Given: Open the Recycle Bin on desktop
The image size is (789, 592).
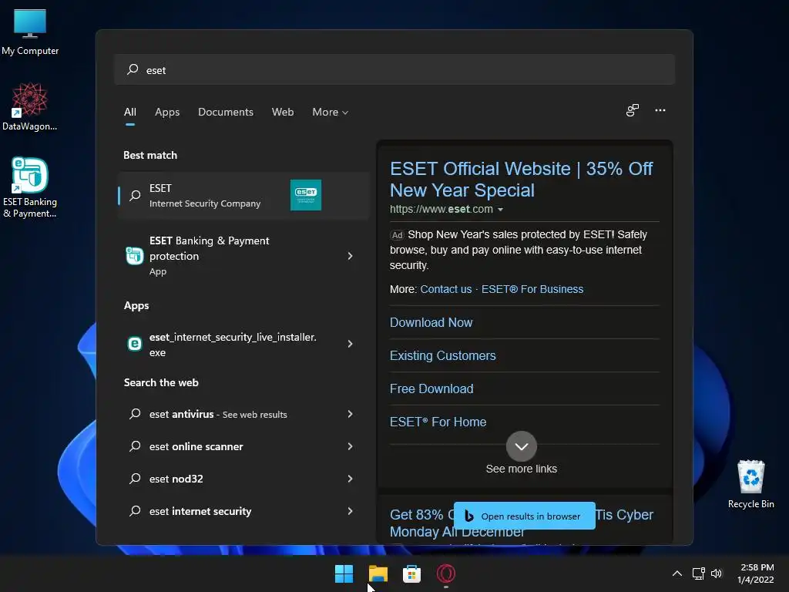Looking at the screenshot, I should coord(750,484).
